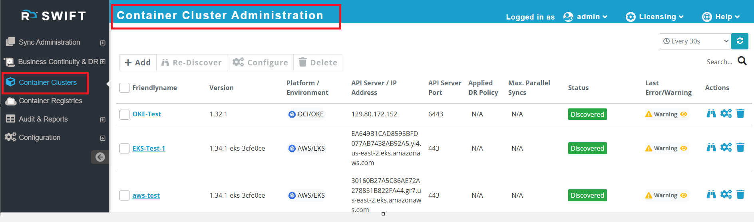Click the Delete toolbar button
The height and width of the screenshot is (222, 754).
[x=318, y=63]
